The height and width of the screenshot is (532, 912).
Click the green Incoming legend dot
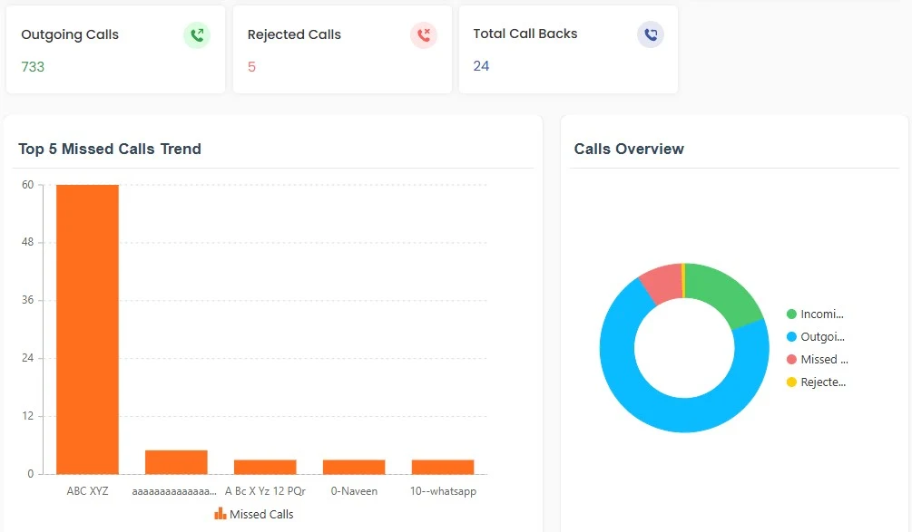tap(791, 314)
